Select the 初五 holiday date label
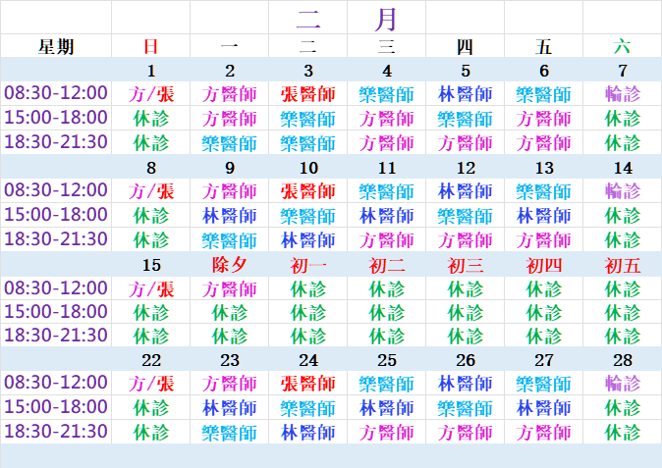Image resolution: width=662 pixels, height=468 pixels. [623, 265]
